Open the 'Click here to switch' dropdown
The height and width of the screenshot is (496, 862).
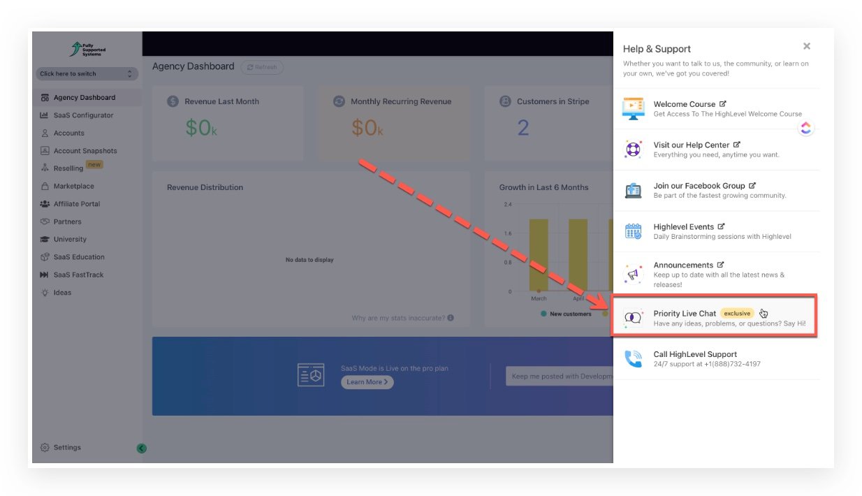[85, 74]
